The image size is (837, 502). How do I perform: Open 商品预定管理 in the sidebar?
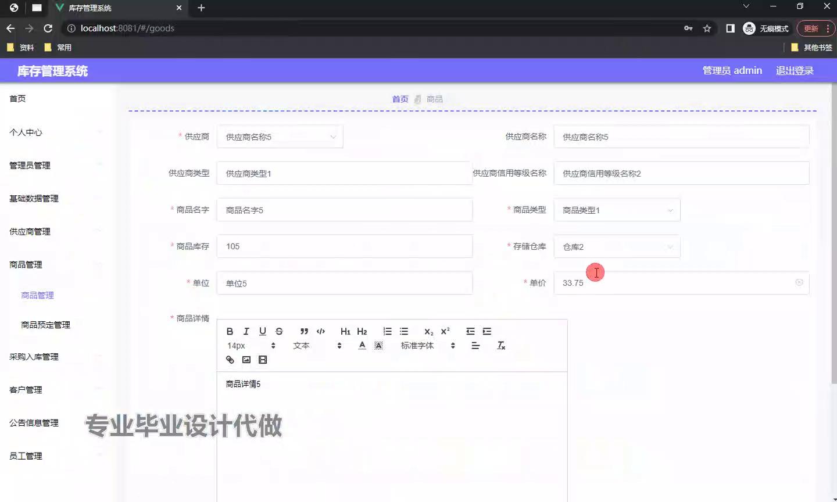coord(45,325)
